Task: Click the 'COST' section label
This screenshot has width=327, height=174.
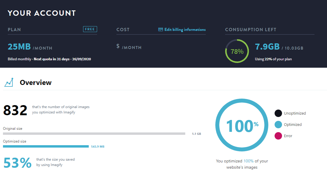Action: [123, 29]
